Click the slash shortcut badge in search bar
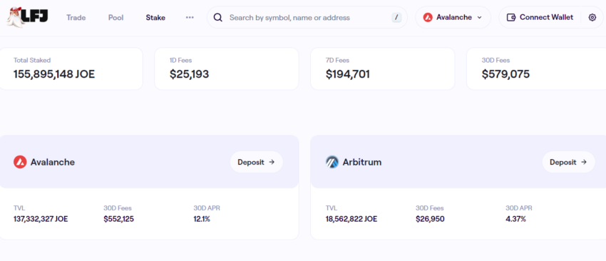Screen dimensions: 606x261 pos(396,17)
